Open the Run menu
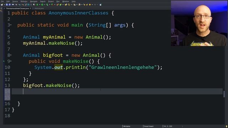The width and height of the screenshot is (228, 128). point(58,1)
